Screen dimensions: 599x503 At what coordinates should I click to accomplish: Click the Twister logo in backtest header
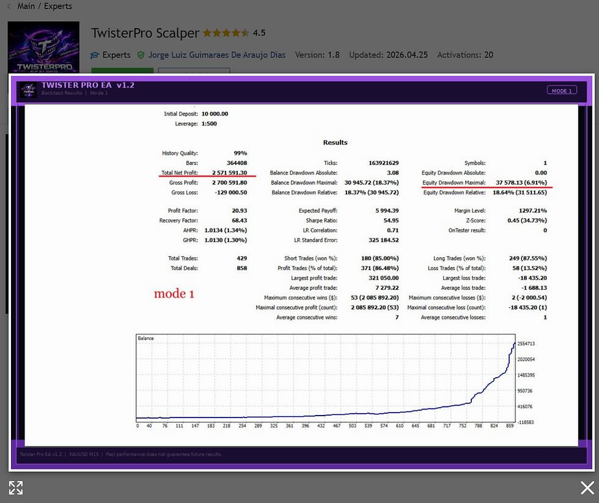click(x=29, y=90)
